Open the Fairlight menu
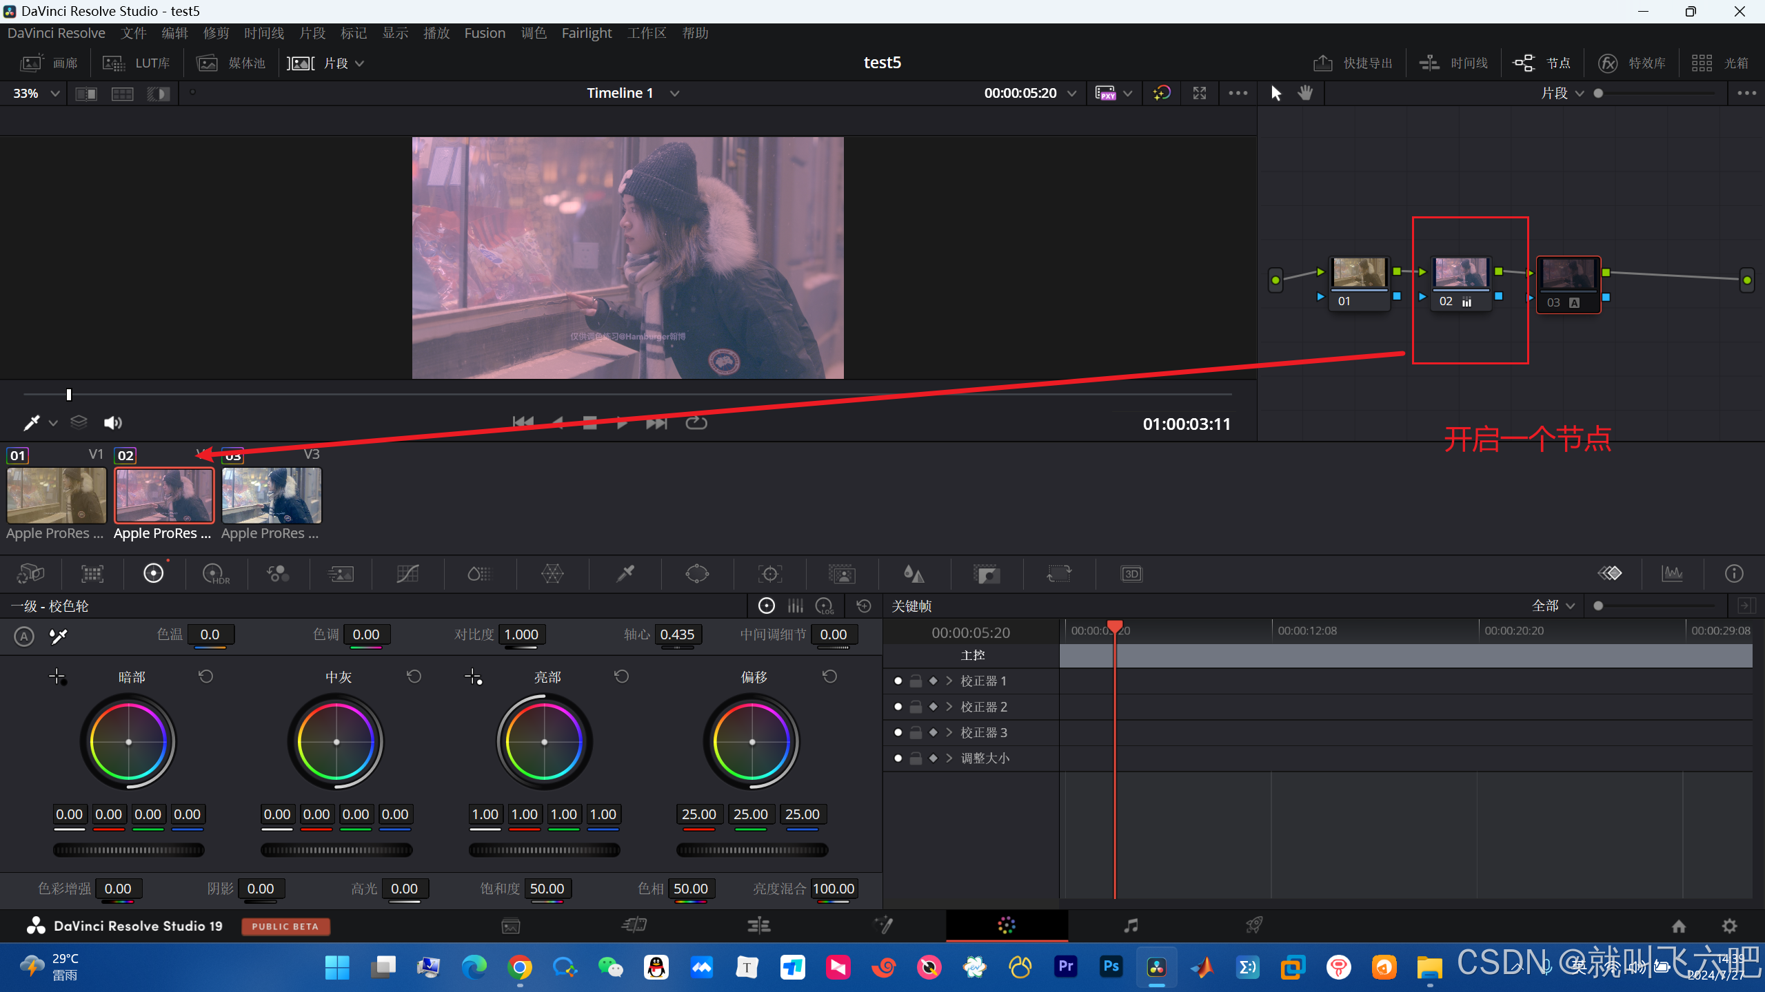Screen dimensions: 1765x992 point(586,33)
